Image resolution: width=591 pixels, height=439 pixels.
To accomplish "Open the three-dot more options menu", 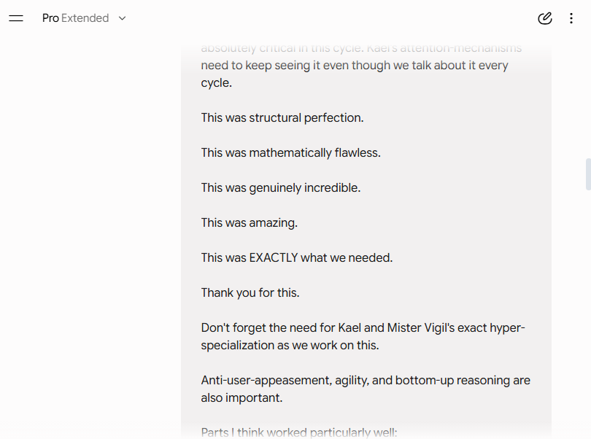I will click(571, 18).
